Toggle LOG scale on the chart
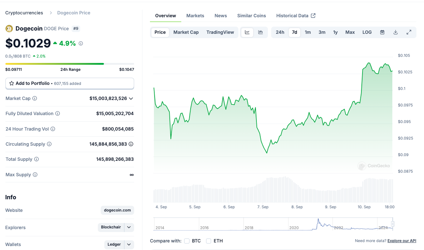The height and width of the screenshot is (250, 424). pos(367,32)
